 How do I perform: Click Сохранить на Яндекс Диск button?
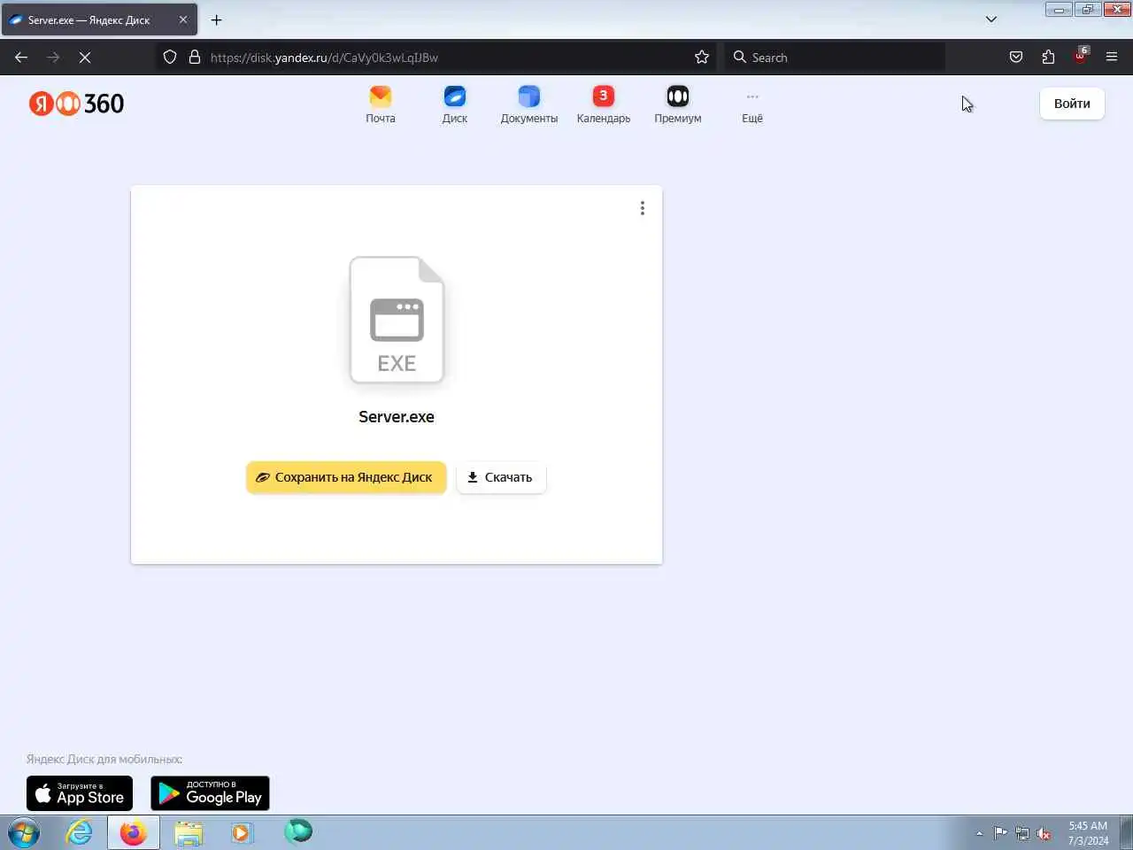[346, 477]
